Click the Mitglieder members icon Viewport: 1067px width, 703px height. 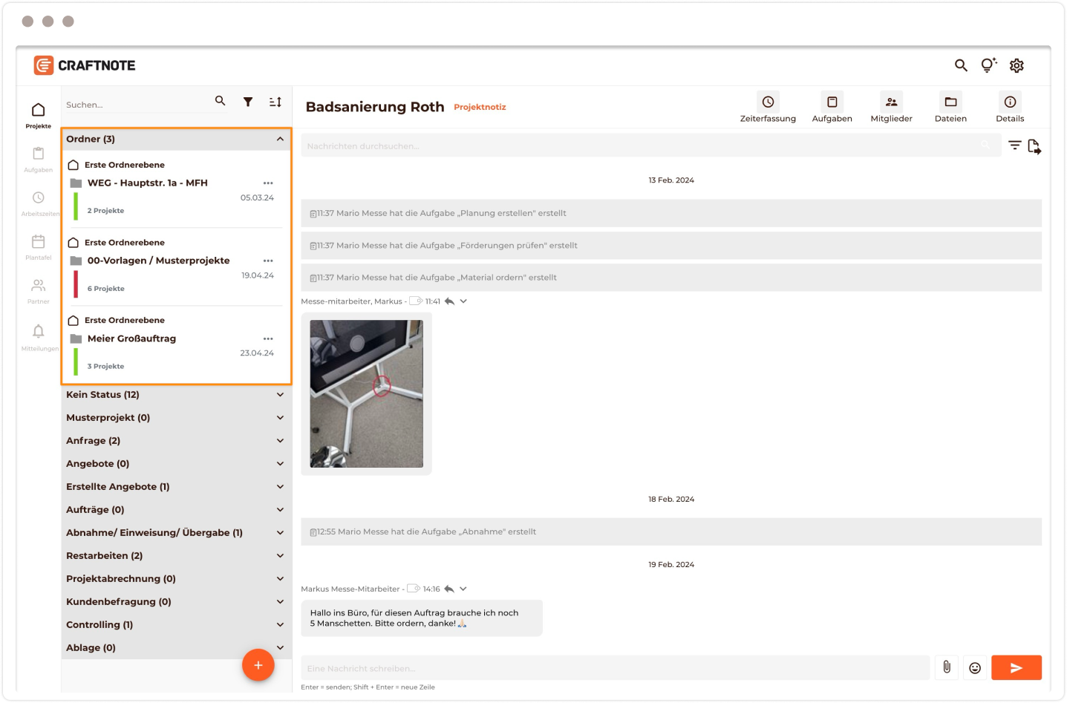pos(891,102)
